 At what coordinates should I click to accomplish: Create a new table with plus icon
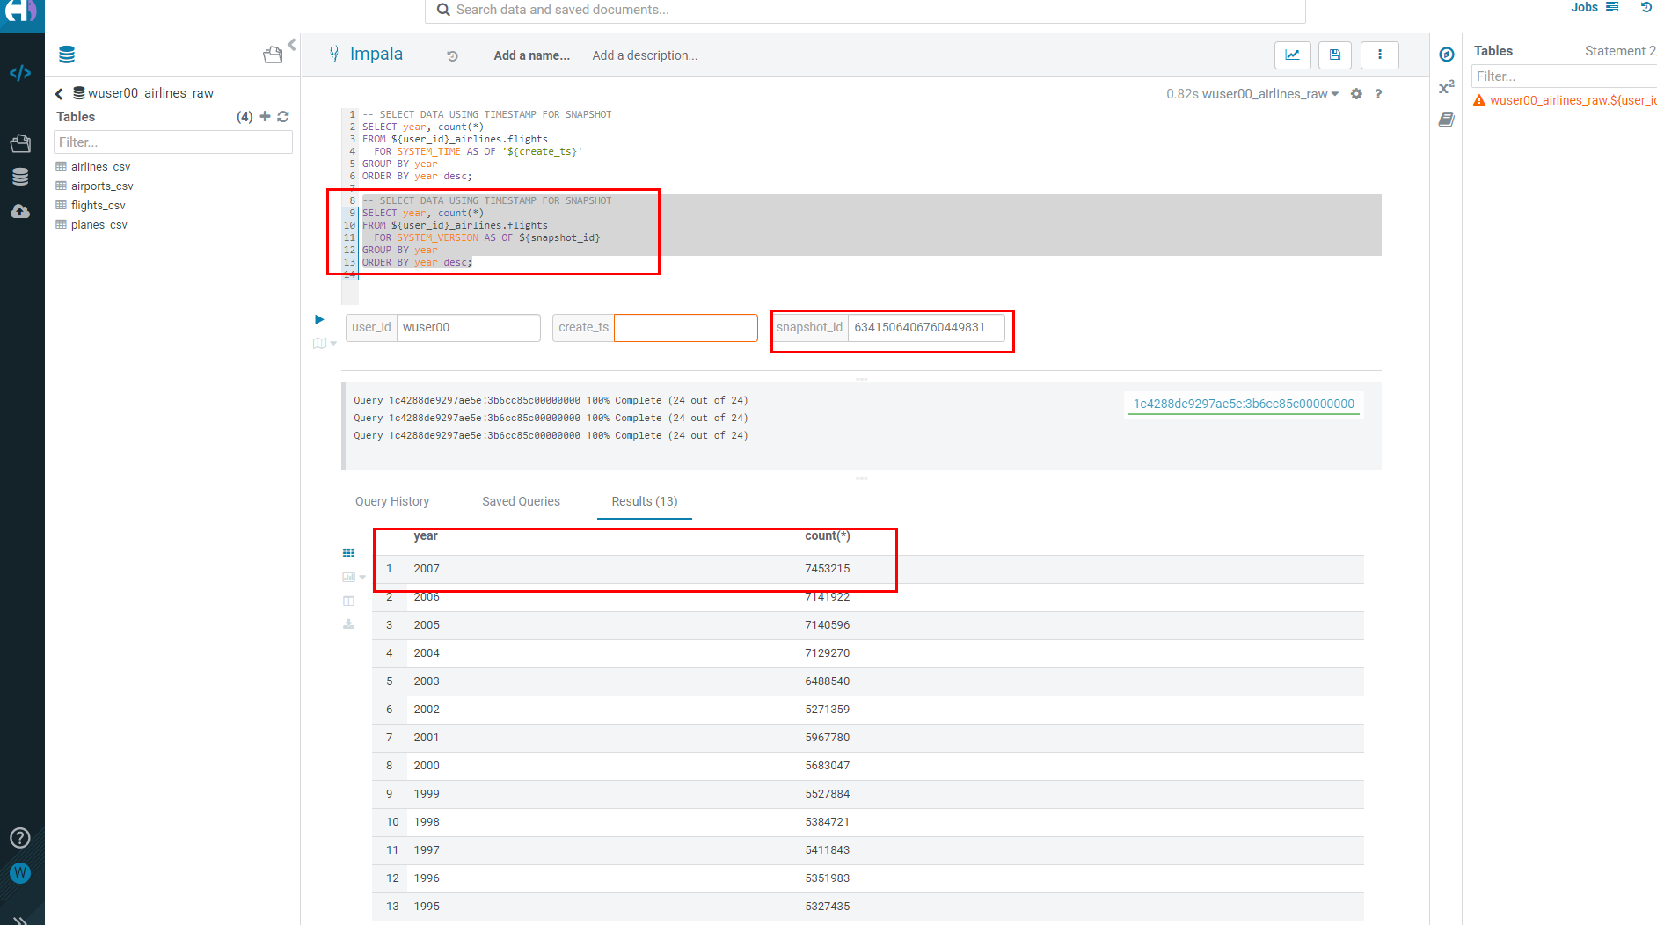tap(265, 116)
